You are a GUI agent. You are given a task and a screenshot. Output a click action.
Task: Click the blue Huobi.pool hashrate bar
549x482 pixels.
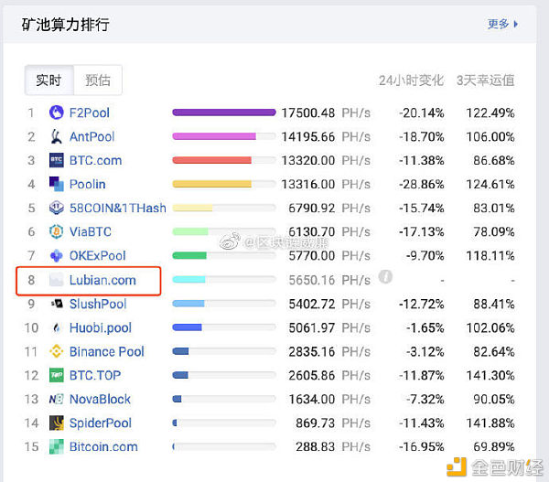click(187, 327)
